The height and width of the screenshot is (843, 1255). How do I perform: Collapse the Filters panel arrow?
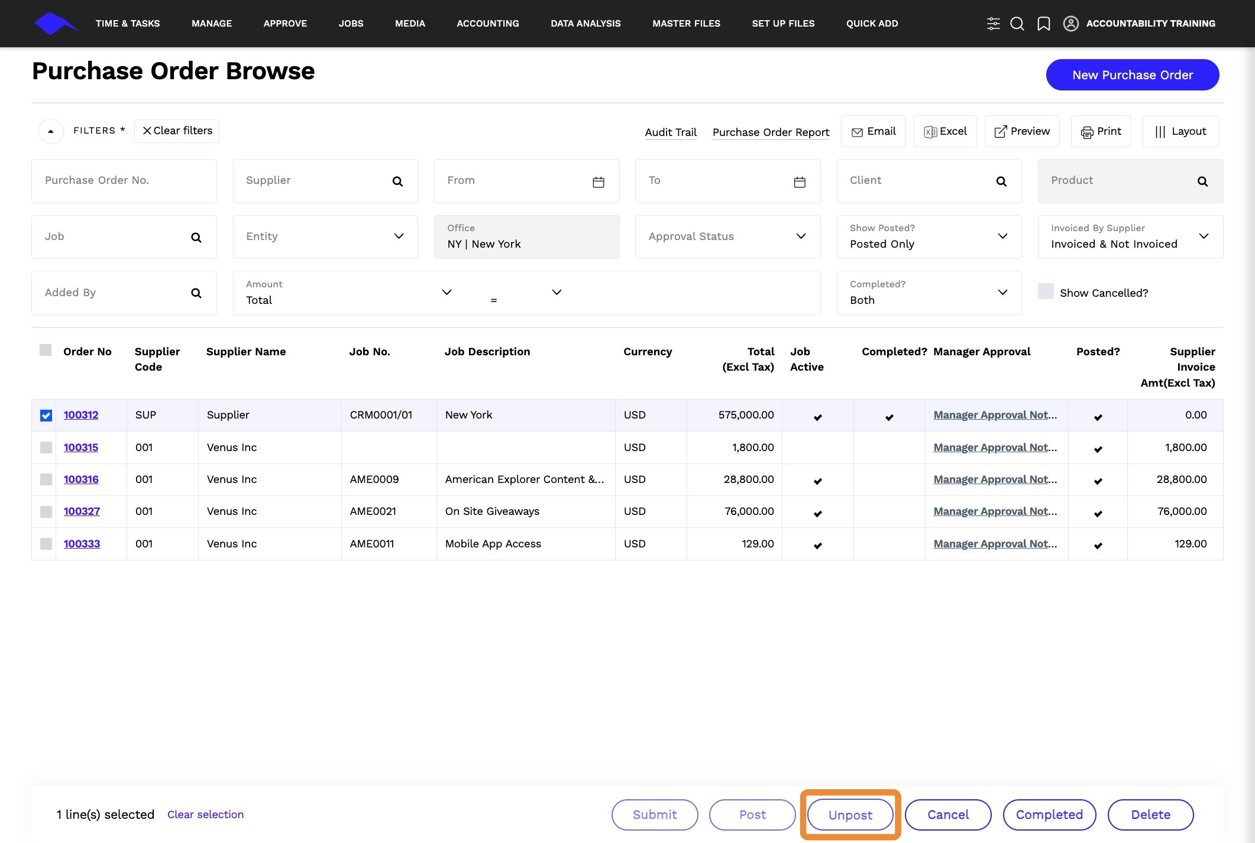pos(51,131)
